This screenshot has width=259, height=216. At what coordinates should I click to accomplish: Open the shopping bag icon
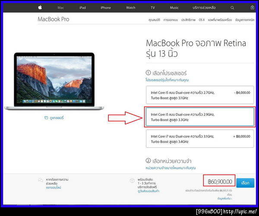click(252, 7)
